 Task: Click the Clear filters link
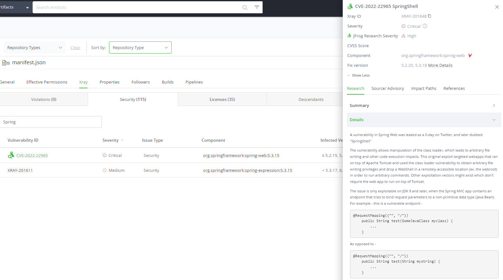tap(75, 47)
